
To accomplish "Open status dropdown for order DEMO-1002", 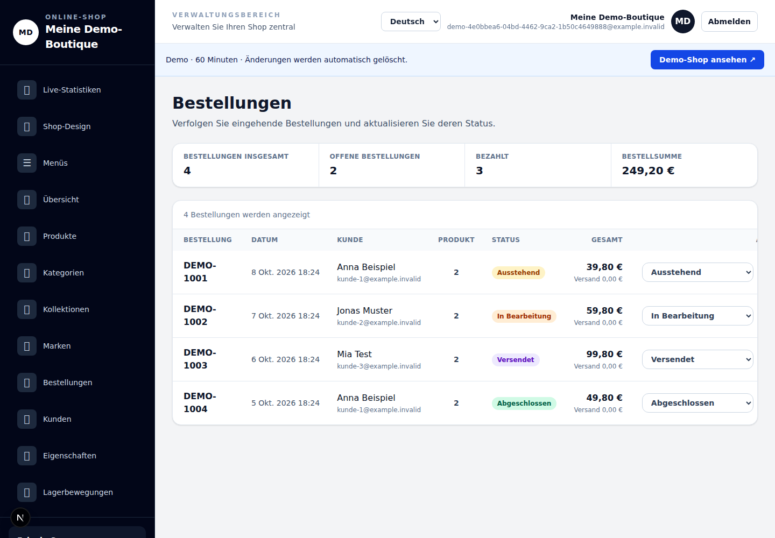I will coord(697,316).
